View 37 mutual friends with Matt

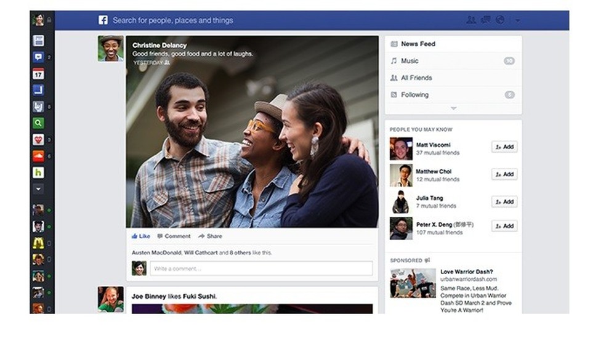click(x=438, y=153)
